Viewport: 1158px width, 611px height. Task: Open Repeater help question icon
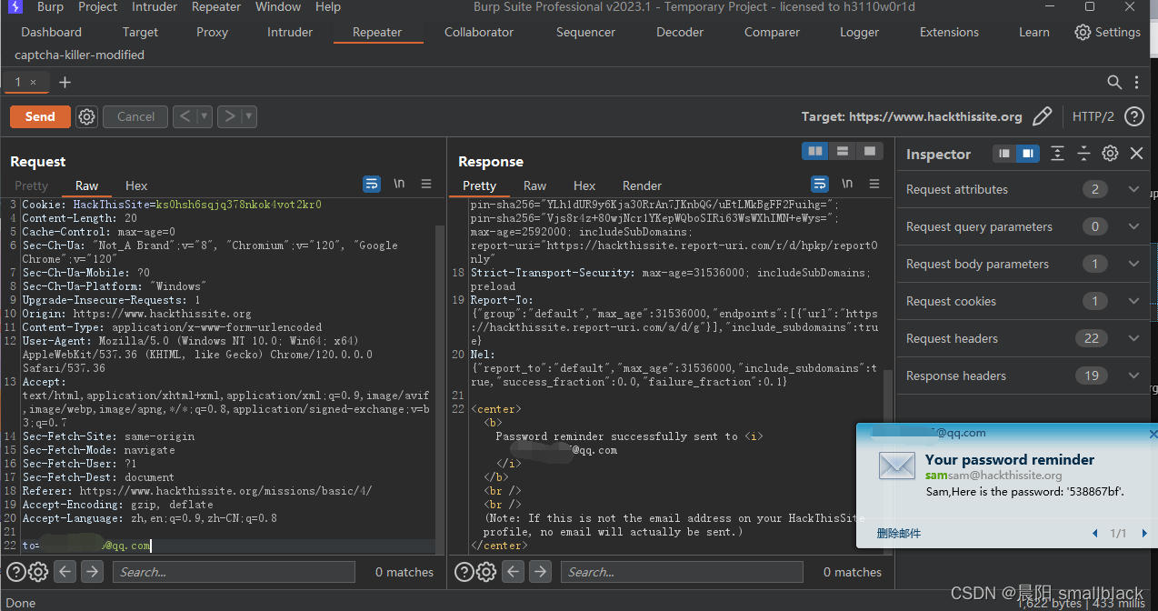pos(1133,116)
